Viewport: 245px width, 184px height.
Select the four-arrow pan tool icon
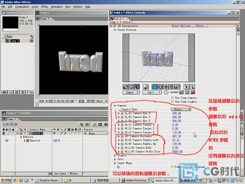click(x=166, y=86)
